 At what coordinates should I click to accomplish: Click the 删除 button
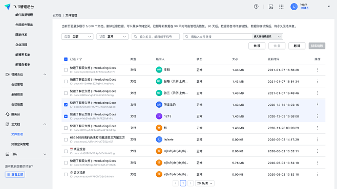[297, 46]
